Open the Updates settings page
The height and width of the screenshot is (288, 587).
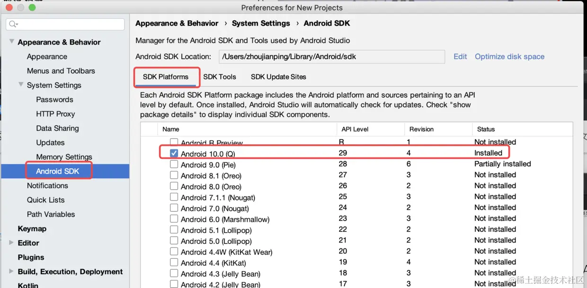(x=50, y=142)
